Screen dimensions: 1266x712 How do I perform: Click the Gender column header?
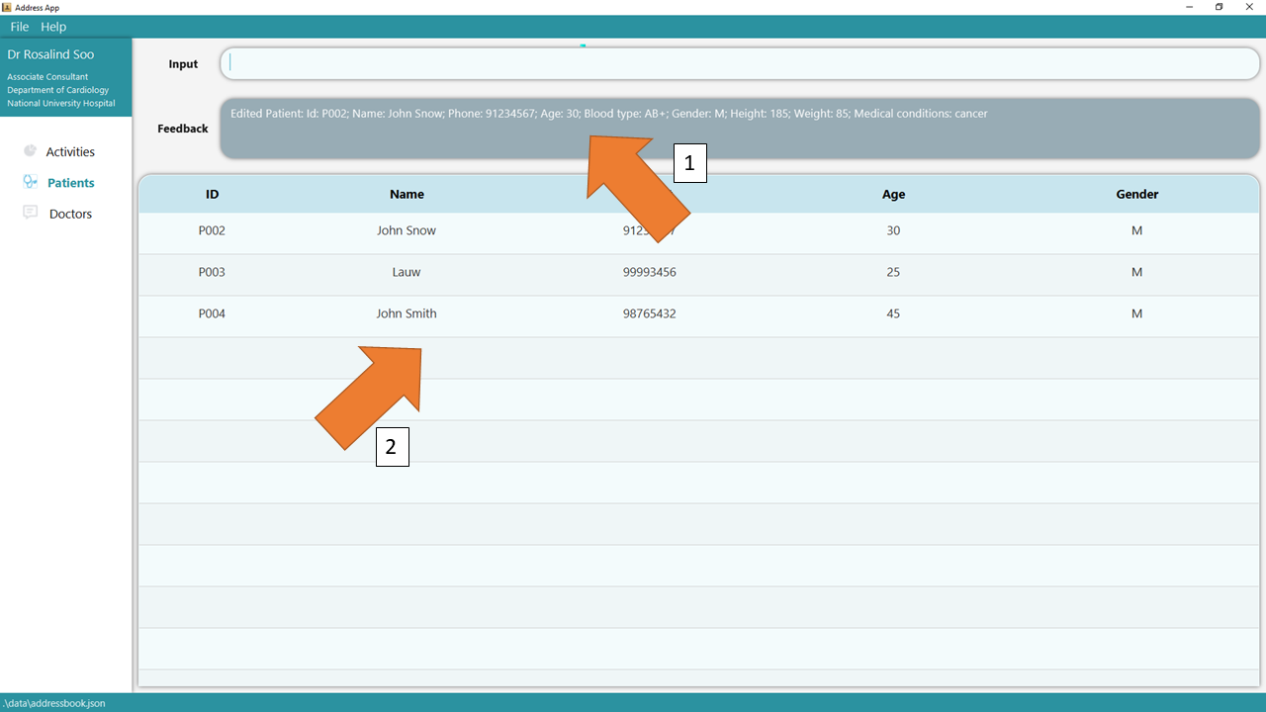pyautogui.click(x=1136, y=194)
